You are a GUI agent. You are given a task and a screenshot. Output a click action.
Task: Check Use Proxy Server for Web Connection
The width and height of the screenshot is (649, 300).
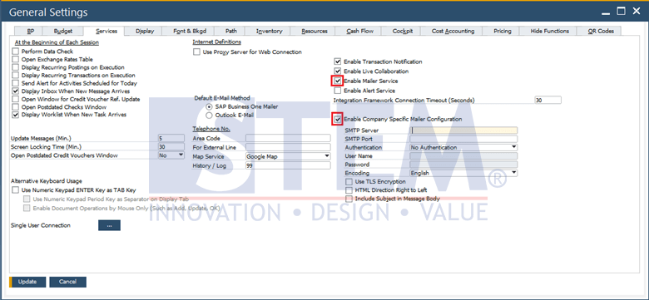tap(197, 52)
